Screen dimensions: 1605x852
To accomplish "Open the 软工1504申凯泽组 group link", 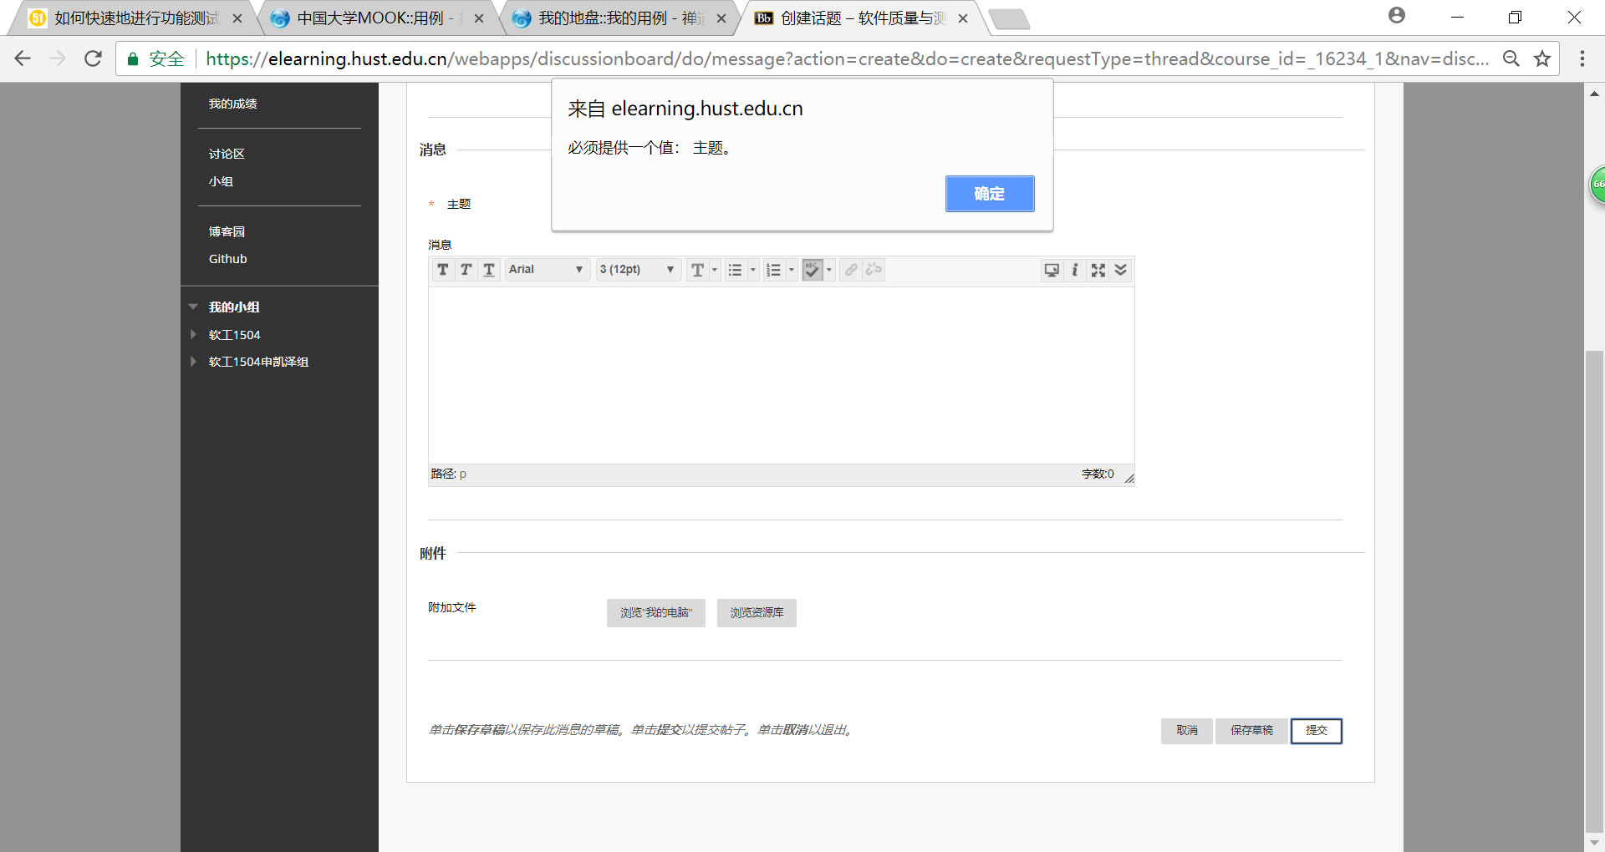I will click(258, 362).
